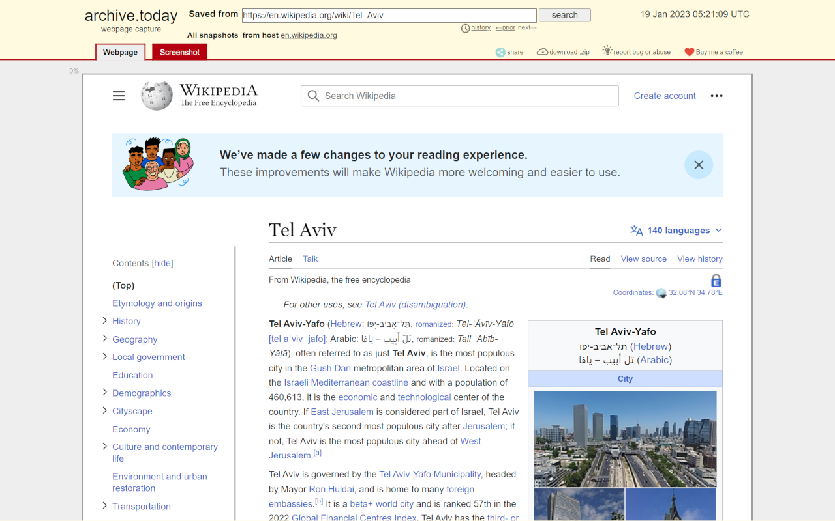Image resolution: width=835 pixels, height=521 pixels.
Task: Click the technological link in intro
Action: 424,397
